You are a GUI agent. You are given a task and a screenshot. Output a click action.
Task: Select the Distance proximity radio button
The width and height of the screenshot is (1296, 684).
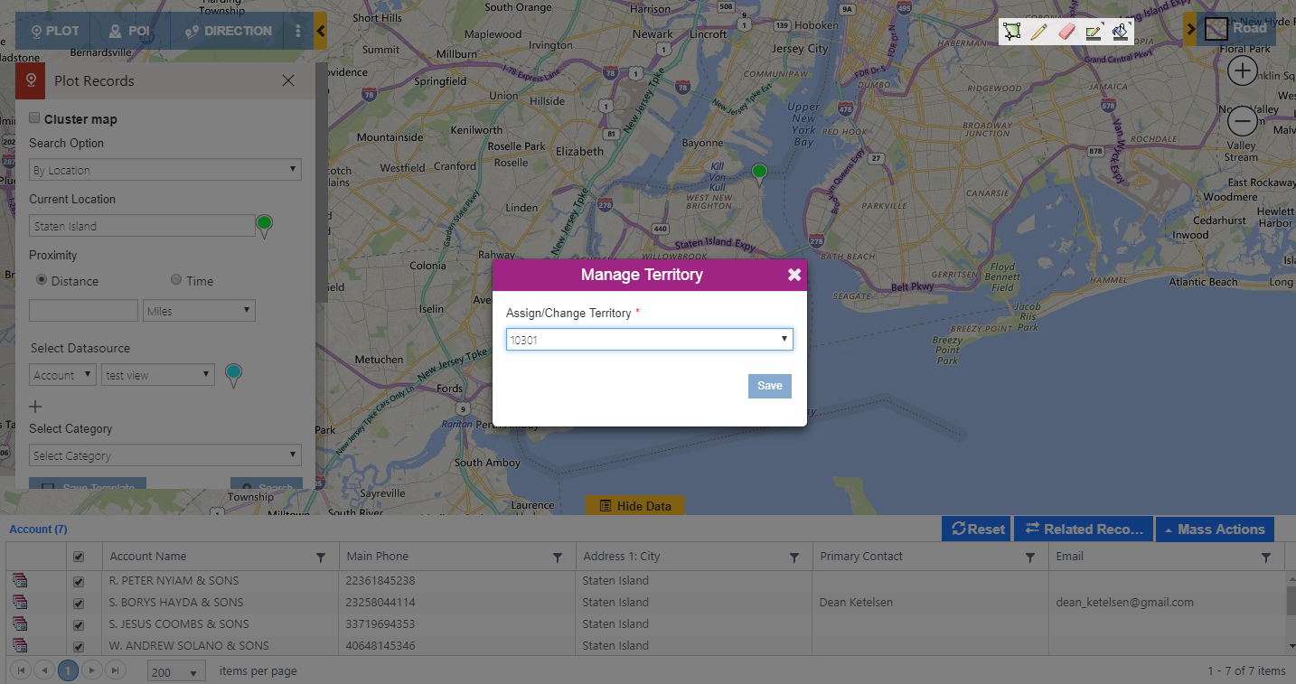click(42, 280)
